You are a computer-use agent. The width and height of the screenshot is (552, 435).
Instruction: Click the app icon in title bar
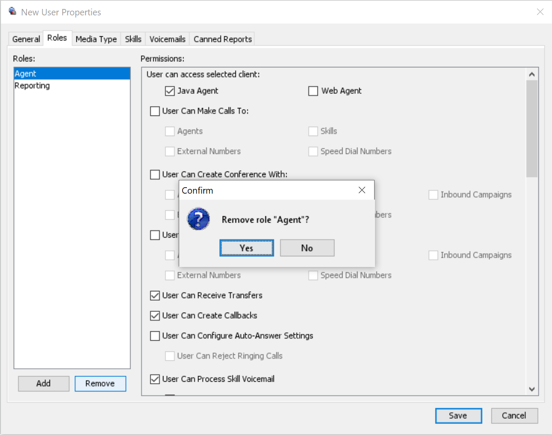tap(12, 12)
